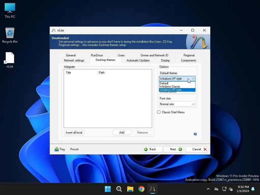Click nLite taskbar icon
Image resolution: width=260 pixels, height=195 pixels.
click(153, 189)
